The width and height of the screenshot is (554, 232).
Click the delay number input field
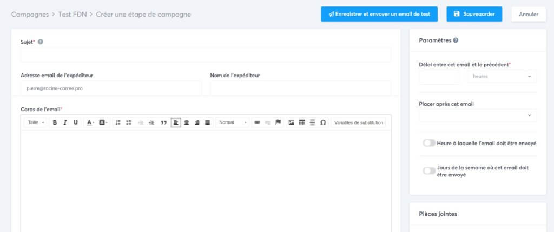point(439,77)
